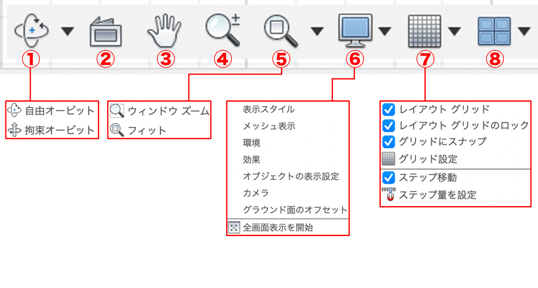The width and height of the screenshot is (538, 288).
Task: Click the four-pane viewport layout icon
Action: click(x=494, y=31)
